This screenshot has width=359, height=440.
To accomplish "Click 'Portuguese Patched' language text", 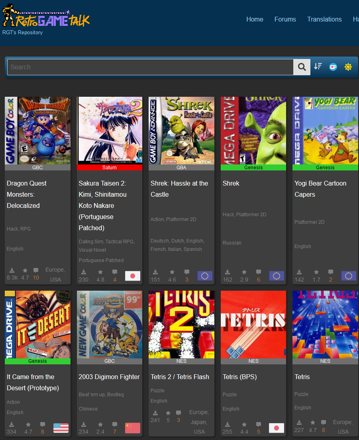I will 101,260.
